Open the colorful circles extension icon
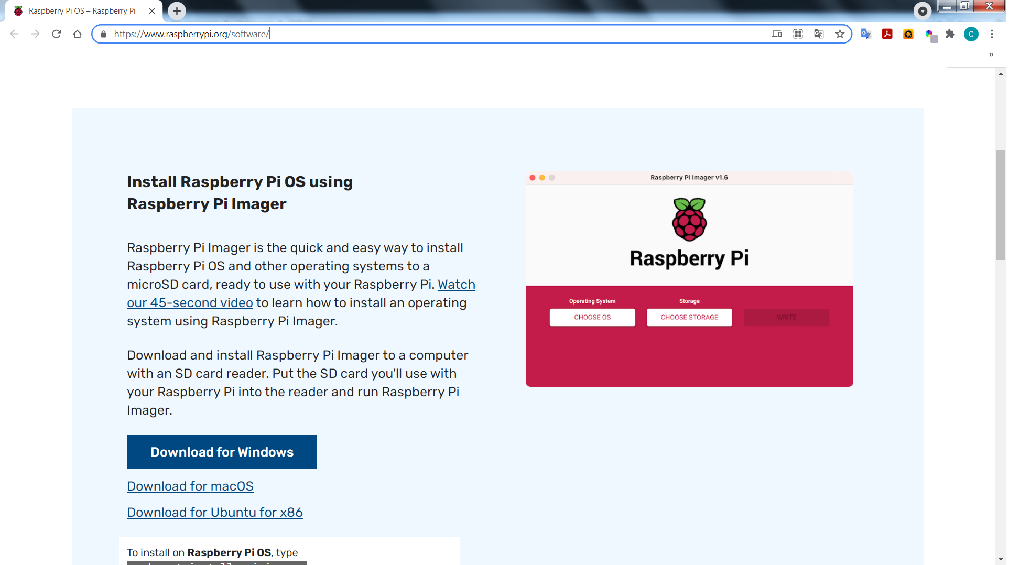Image resolution: width=1020 pixels, height=565 pixels. pos(930,35)
